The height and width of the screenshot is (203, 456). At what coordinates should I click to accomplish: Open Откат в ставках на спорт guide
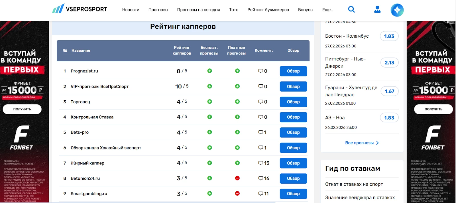[x=354, y=184]
